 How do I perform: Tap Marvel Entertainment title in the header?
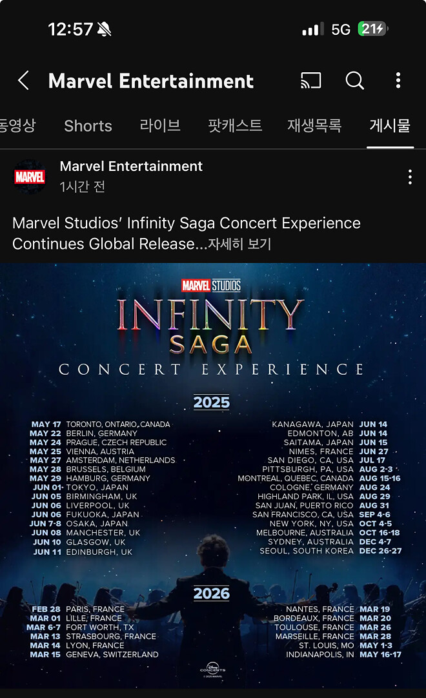(x=150, y=81)
